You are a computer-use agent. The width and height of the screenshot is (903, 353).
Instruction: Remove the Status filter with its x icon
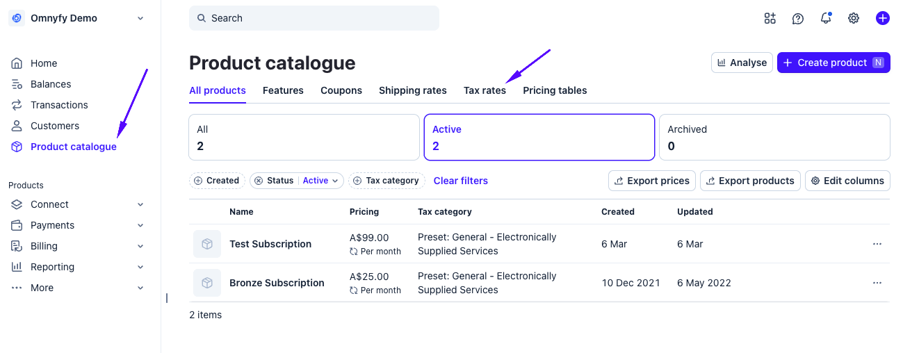(259, 181)
